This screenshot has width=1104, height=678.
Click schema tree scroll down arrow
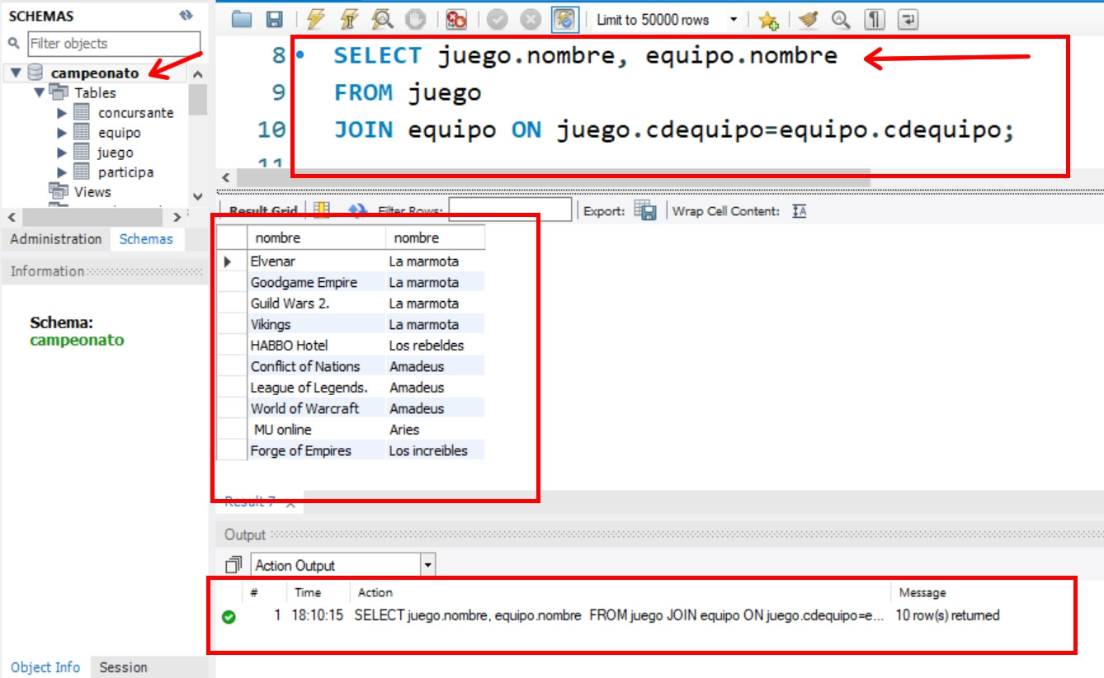(197, 196)
